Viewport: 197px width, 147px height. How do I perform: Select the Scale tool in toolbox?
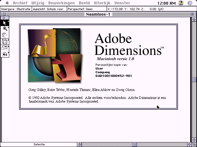5,48
